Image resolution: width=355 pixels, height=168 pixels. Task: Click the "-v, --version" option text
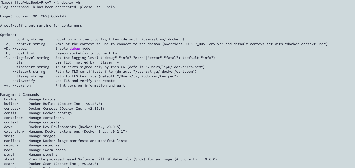coord(17,86)
